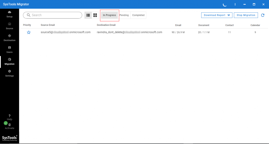Click the Document column header
The image size is (269, 144).
204,25
